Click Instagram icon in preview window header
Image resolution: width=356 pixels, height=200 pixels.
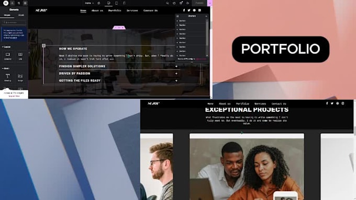[x=343, y=103]
